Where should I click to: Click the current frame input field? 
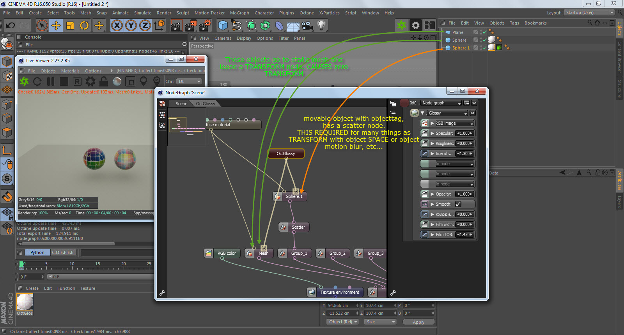[32, 277]
